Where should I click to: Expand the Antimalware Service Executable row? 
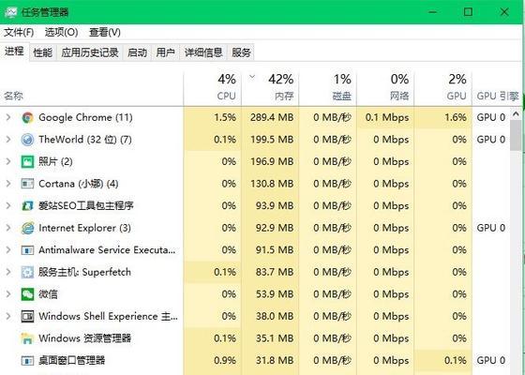8,250
